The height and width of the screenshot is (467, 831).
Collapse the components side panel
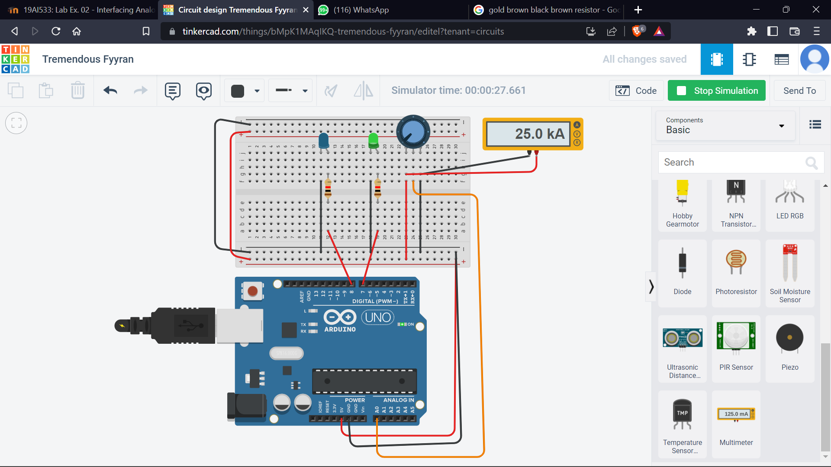pyautogui.click(x=651, y=287)
